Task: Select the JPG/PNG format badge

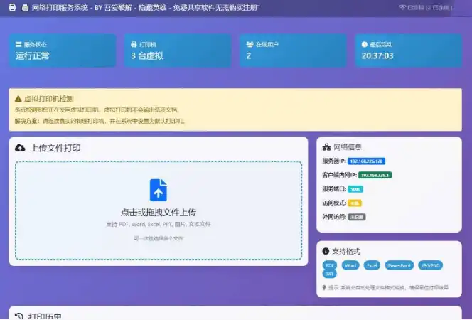Action: (x=431, y=265)
